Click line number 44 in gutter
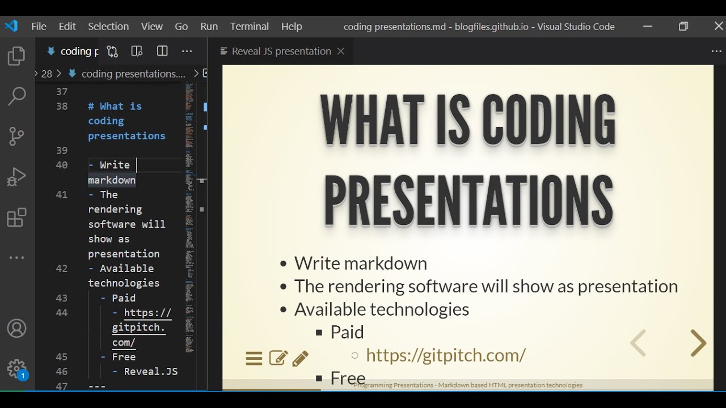Viewport: 726px width, 408px height. click(62, 312)
